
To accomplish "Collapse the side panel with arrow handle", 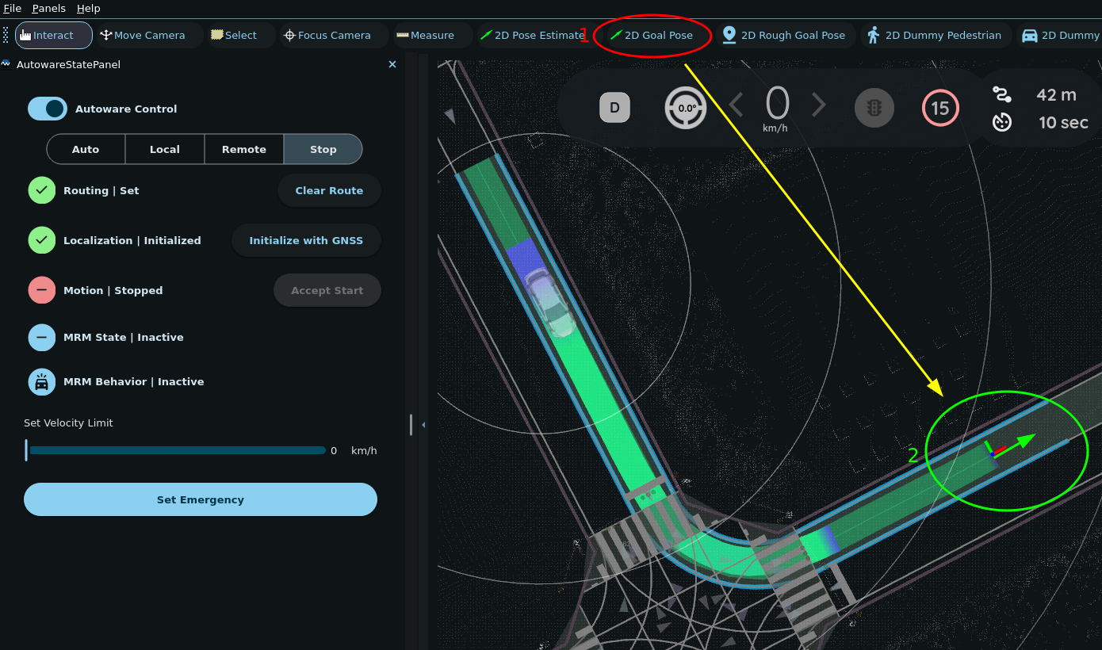I will (x=423, y=425).
